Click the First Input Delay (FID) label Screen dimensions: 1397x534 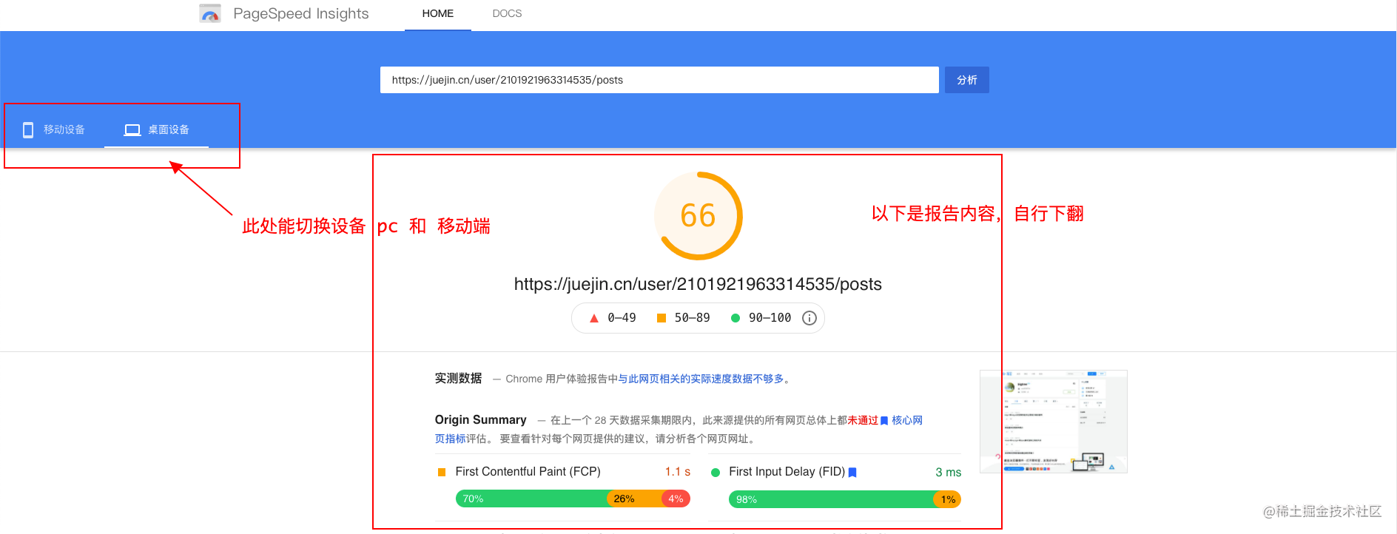pos(787,472)
